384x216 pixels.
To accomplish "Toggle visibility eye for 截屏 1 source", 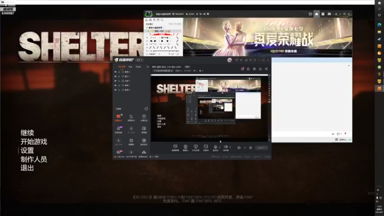I will point(115,85).
